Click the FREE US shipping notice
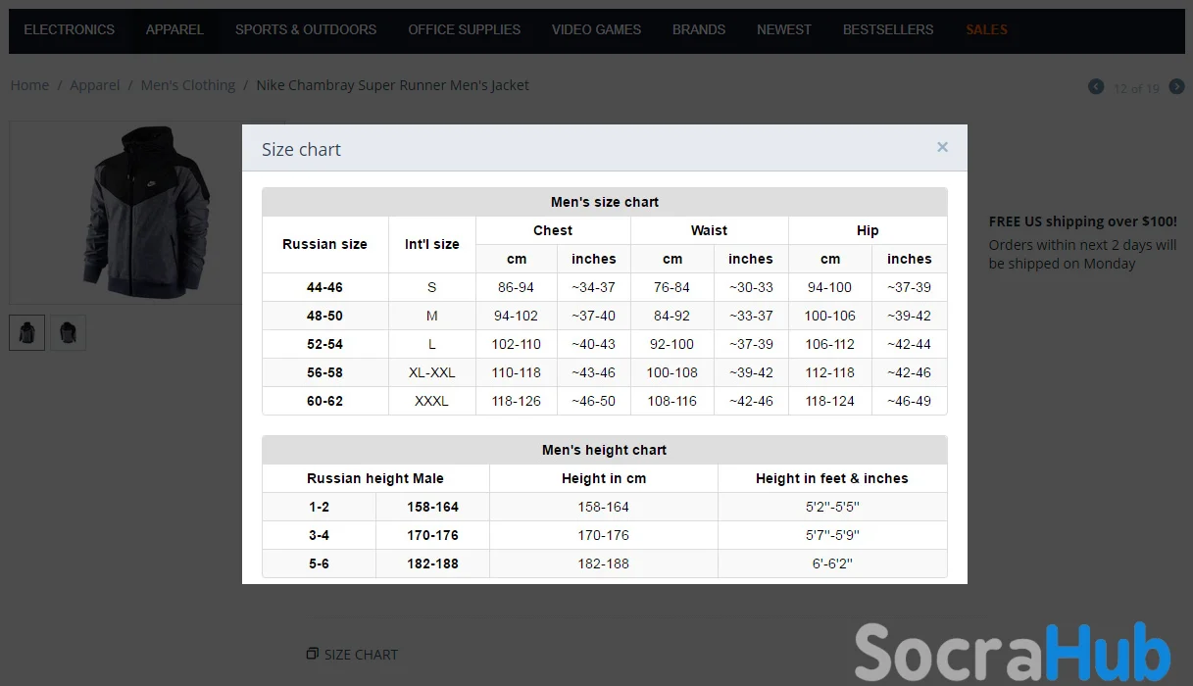 (x=1083, y=221)
